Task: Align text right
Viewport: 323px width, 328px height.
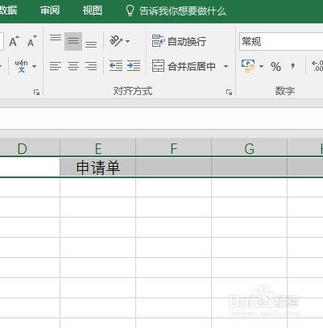Action: tap(91, 66)
